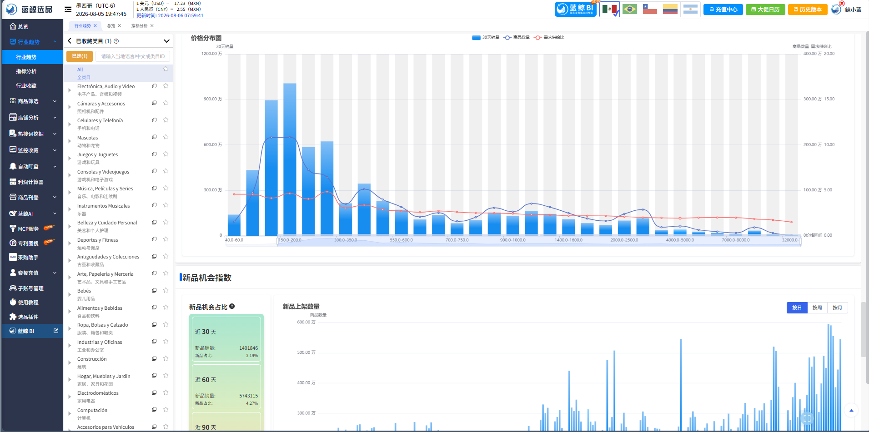Open copy icon next to Celulares y Telefonía
Screen dimensions: 869x432
154,120
